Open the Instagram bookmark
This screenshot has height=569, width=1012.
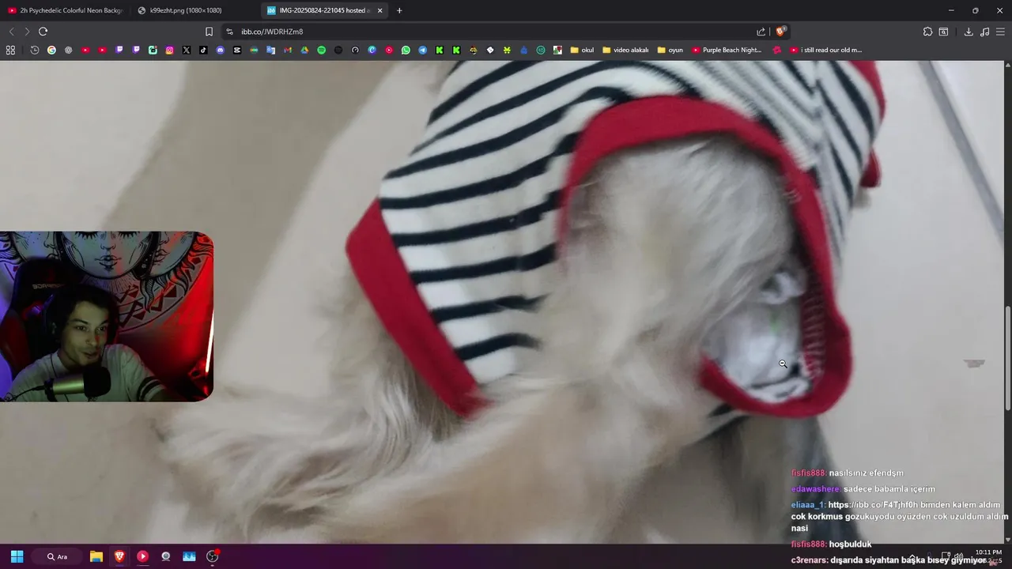[169, 50]
